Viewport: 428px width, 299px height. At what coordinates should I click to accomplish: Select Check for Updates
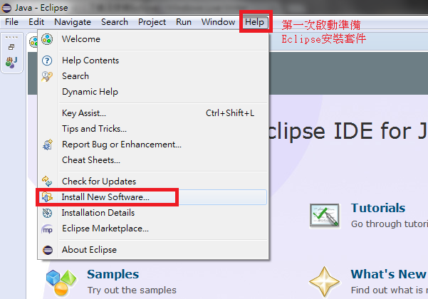point(152,181)
